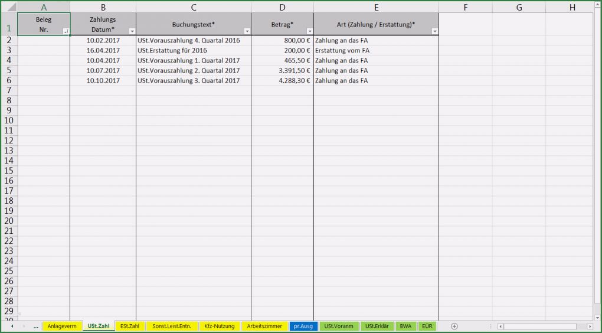This screenshot has height=333, width=602.
Task: Select column D header
Action: [x=282, y=7]
